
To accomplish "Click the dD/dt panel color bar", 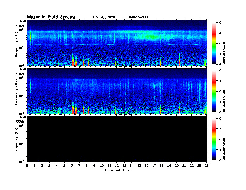I will pos(214,91).
